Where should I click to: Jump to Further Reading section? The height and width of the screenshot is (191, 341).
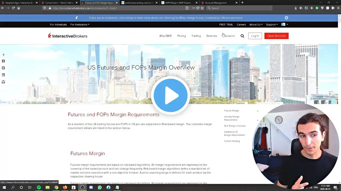[232, 141]
